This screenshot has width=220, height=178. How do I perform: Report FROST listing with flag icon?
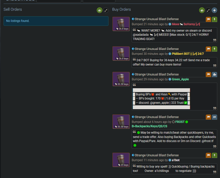[x=209, y=117]
